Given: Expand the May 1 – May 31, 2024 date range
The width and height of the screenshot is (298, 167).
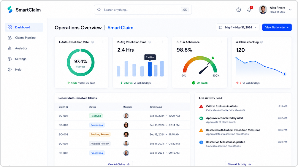Looking at the screenshot, I should pyautogui.click(x=237, y=27).
